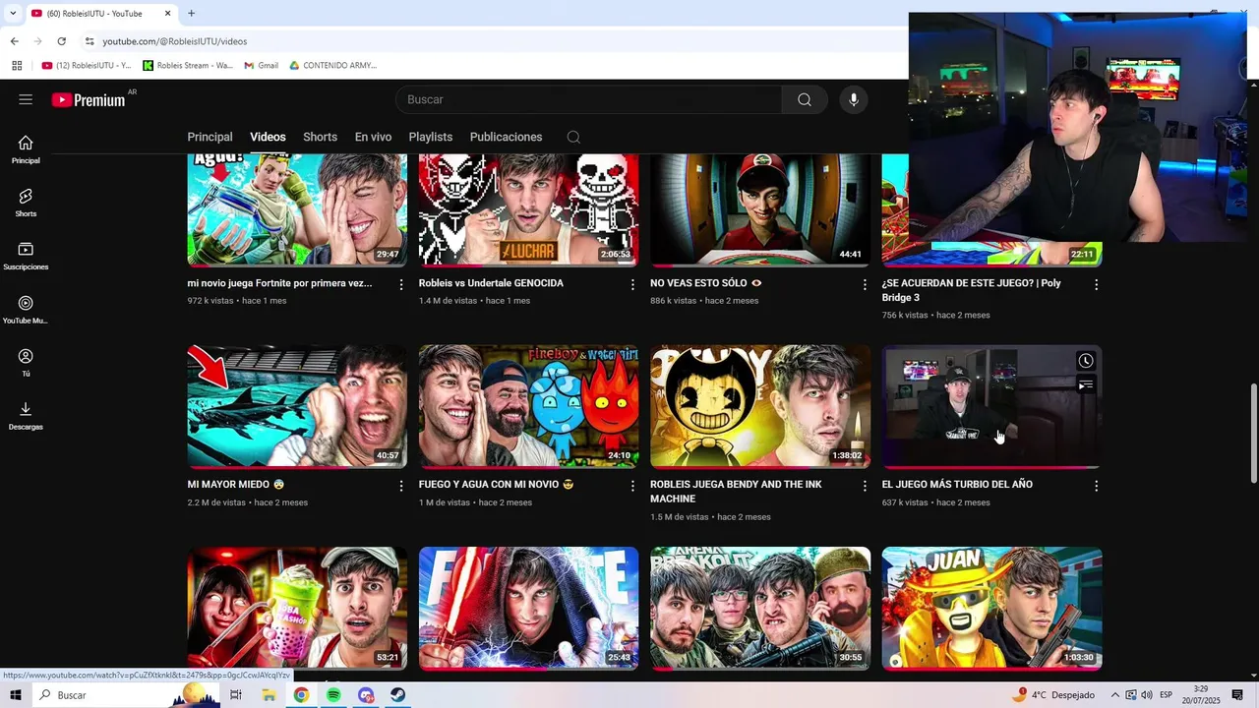Open the CONTENIDO ARMY bookmark

click(333, 65)
